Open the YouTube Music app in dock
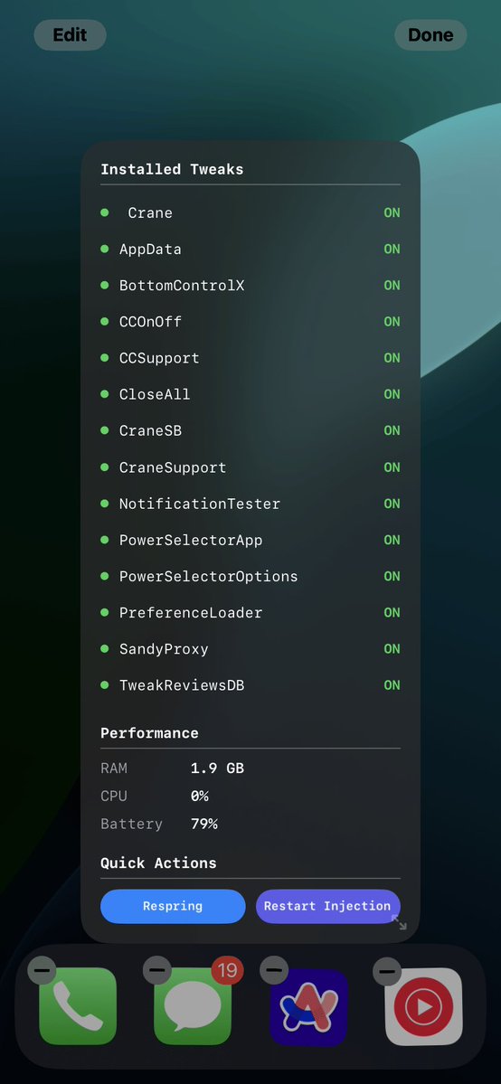Image resolution: width=501 pixels, height=1084 pixels. click(423, 1006)
